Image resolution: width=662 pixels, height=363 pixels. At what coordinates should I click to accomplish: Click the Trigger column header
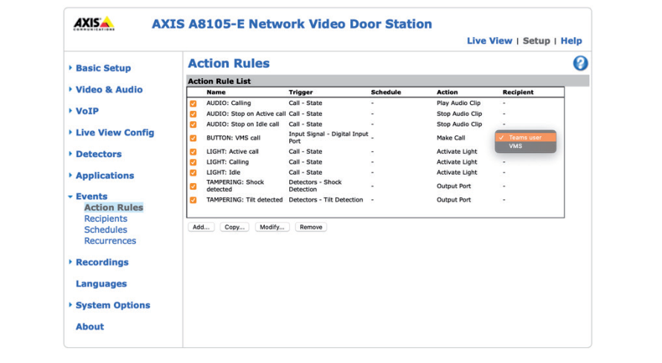pyautogui.click(x=301, y=92)
